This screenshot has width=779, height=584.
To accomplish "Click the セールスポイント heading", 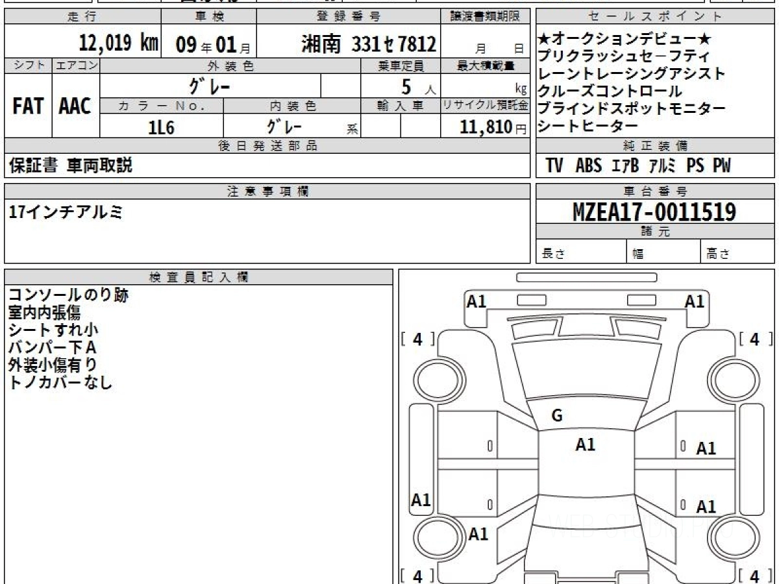I will click(x=654, y=17).
